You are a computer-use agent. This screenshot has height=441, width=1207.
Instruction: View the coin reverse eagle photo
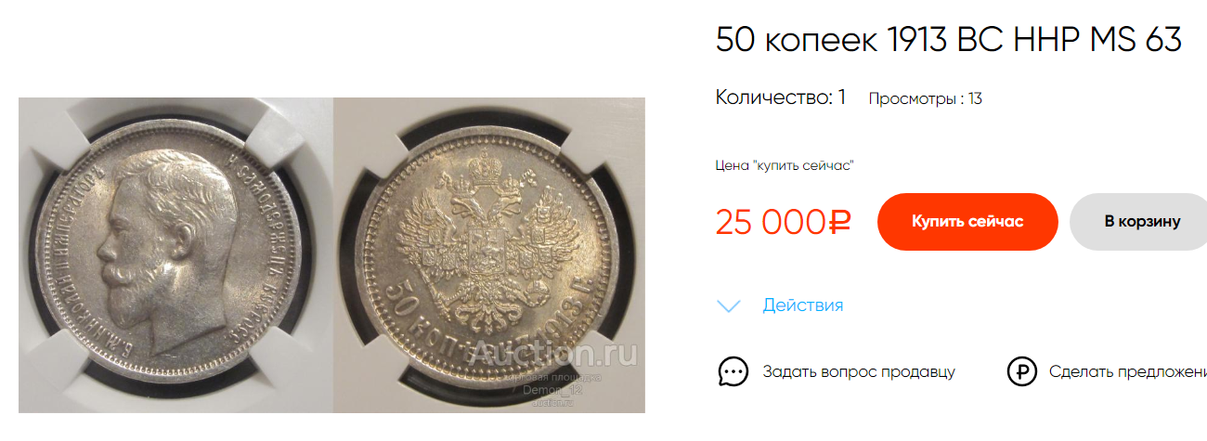[489, 255]
